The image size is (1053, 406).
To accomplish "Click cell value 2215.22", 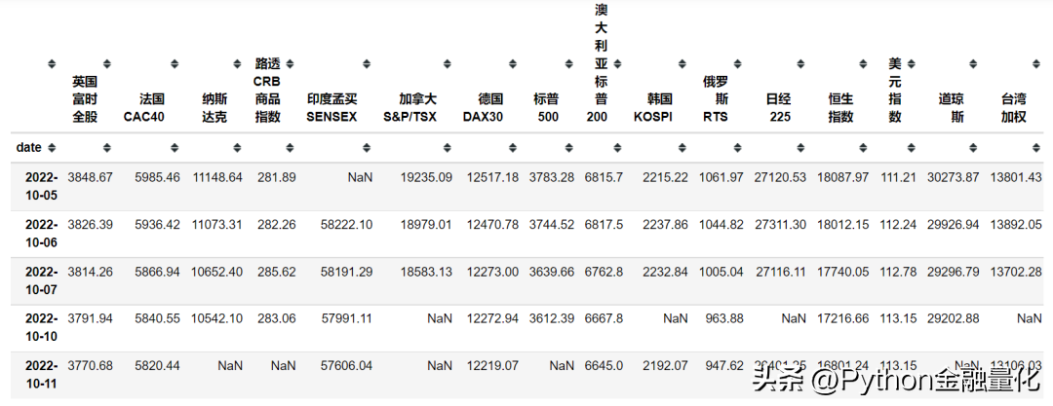I will (x=665, y=177).
